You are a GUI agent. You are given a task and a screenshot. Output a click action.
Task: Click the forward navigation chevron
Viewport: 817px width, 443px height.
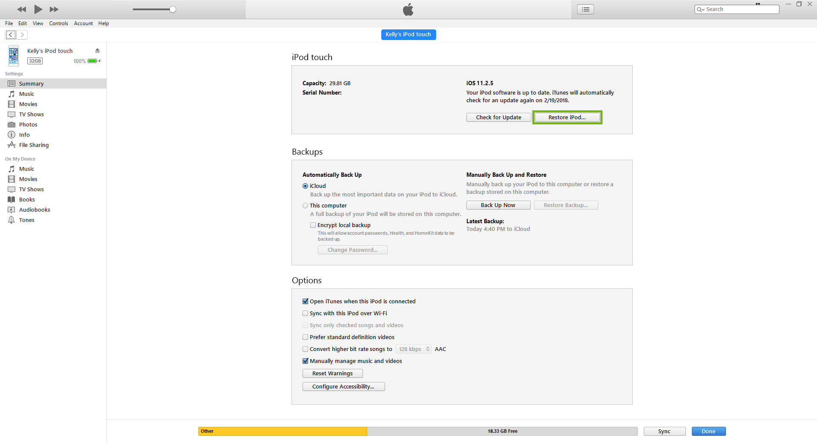point(22,35)
